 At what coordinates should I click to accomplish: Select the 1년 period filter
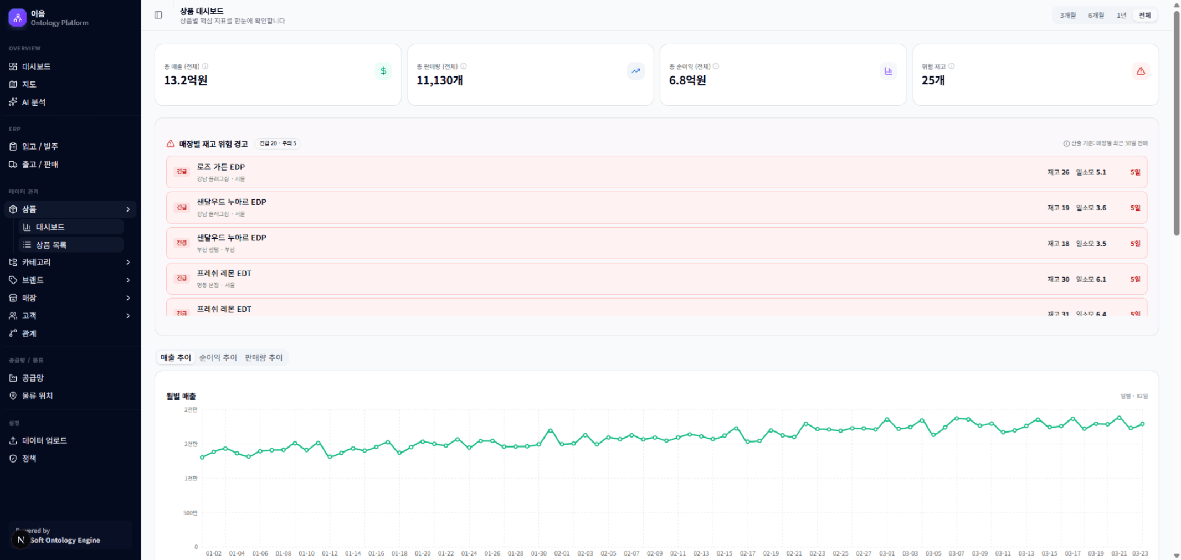click(x=1121, y=16)
